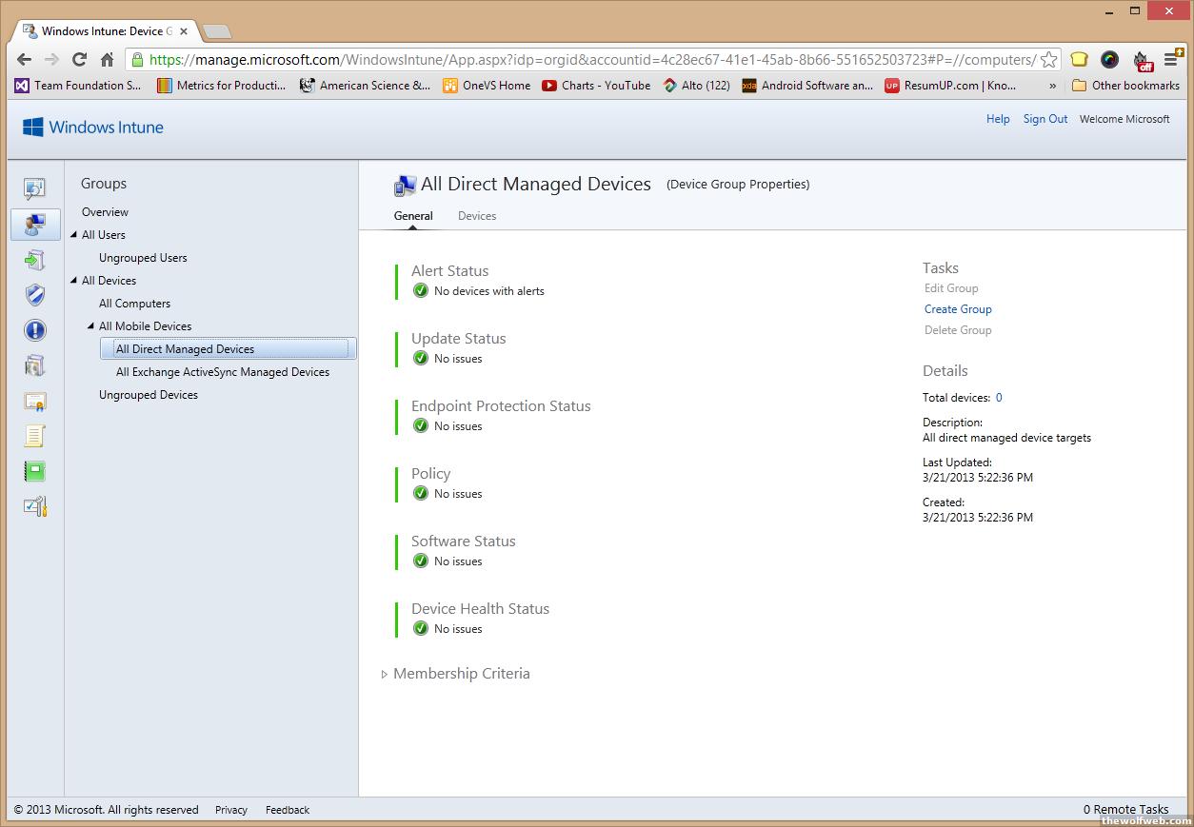Click Update Status heading

tap(459, 339)
